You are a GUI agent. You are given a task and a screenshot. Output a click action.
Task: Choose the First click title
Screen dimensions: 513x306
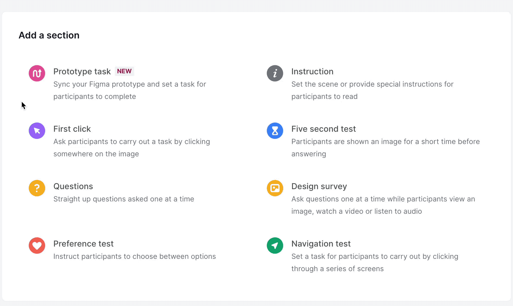tap(72, 129)
